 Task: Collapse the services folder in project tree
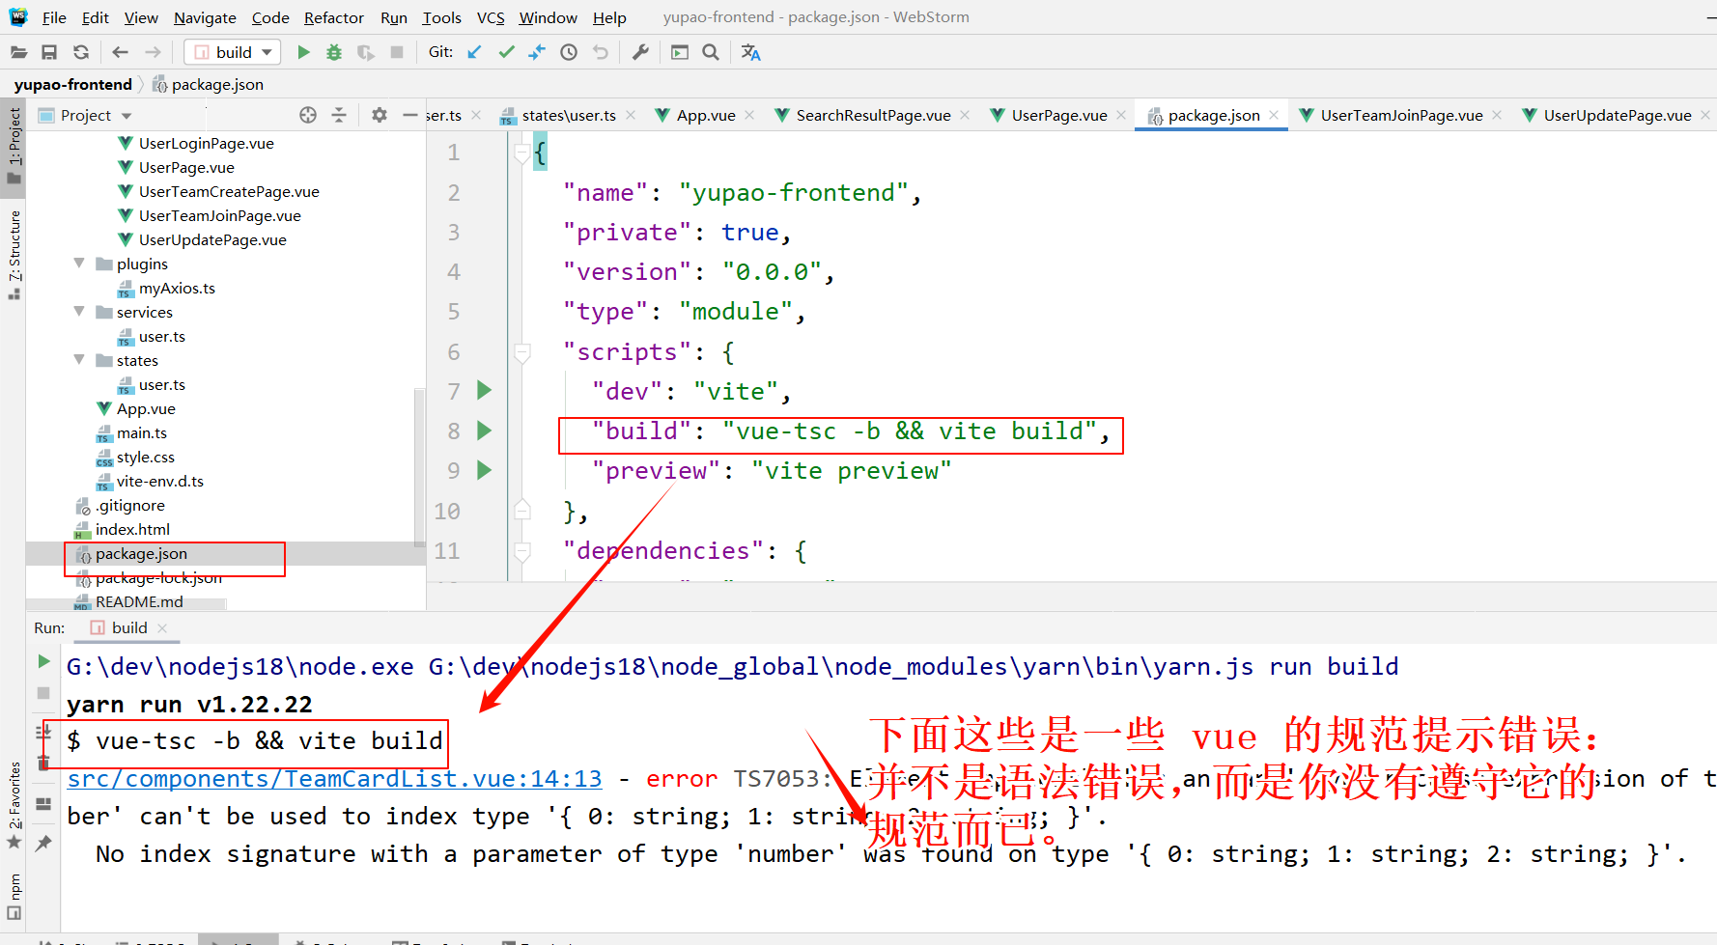click(x=79, y=312)
